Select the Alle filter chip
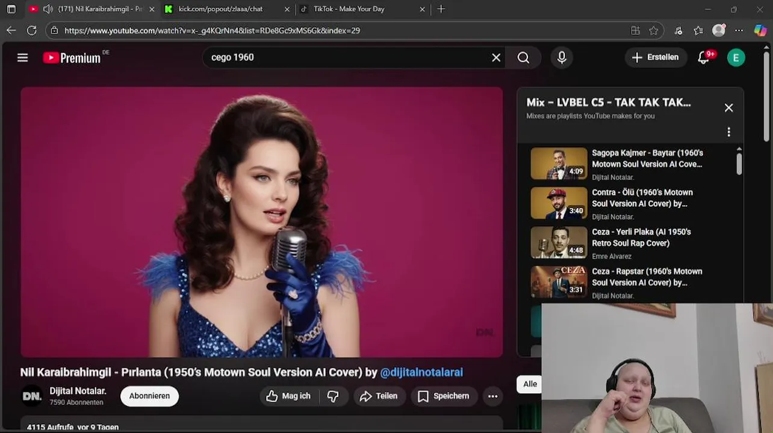 (x=530, y=384)
